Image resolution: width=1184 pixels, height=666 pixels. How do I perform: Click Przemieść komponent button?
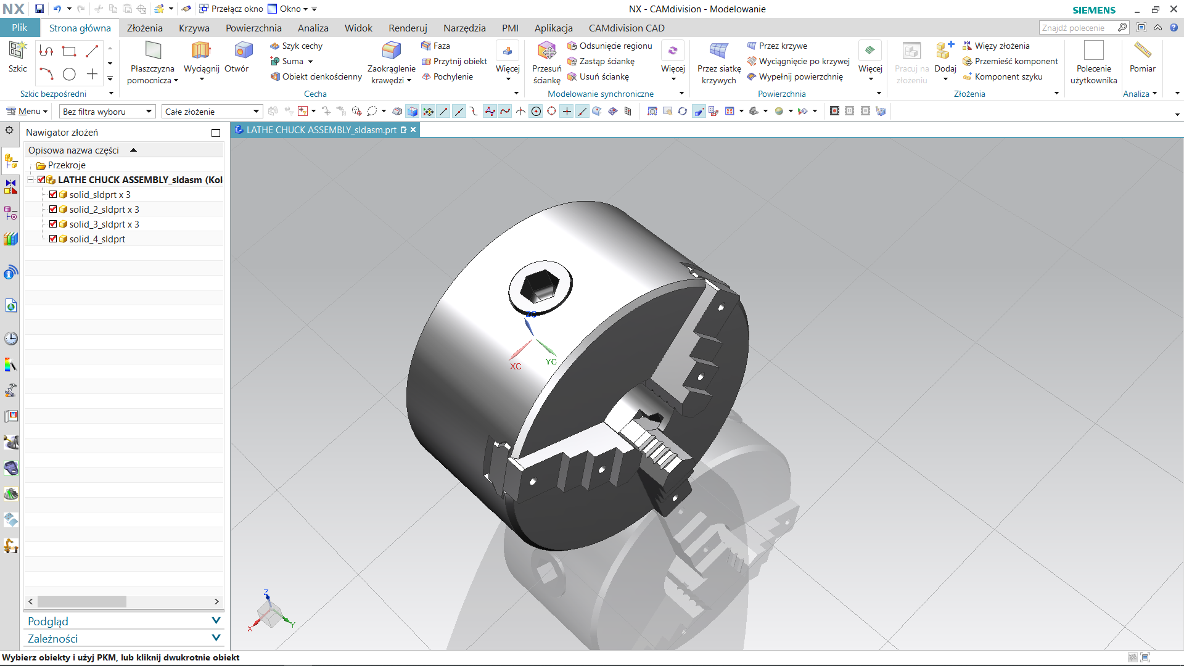pos(1010,61)
